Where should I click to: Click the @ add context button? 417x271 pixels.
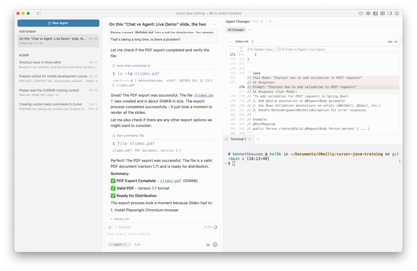click(x=110, y=227)
